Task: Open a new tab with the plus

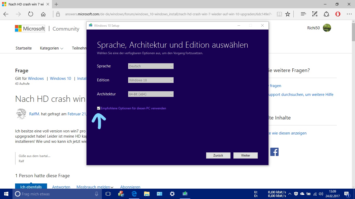Action: pyautogui.click(x=56, y=4)
